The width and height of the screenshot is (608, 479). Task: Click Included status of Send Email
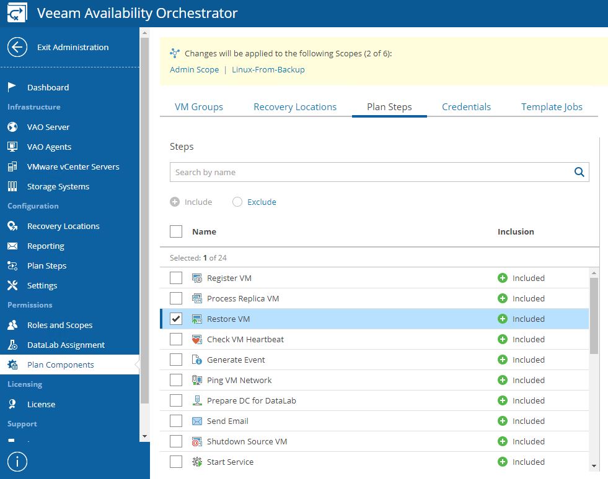521,421
